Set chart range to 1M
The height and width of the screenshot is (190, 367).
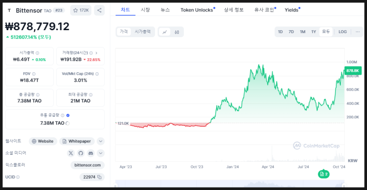click(303, 32)
